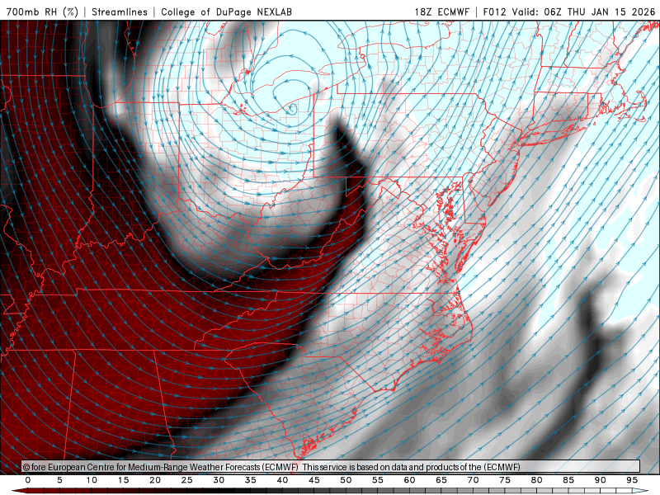Click the '20' humidity scale label
Image resolution: width=660 pixels, height=495 pixels.
click(x=155, y=480)
